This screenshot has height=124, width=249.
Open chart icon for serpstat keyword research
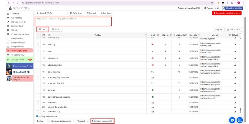[x=235, y=97]
